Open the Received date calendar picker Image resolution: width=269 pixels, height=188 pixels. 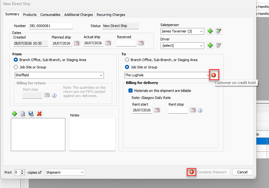point(141,43)
